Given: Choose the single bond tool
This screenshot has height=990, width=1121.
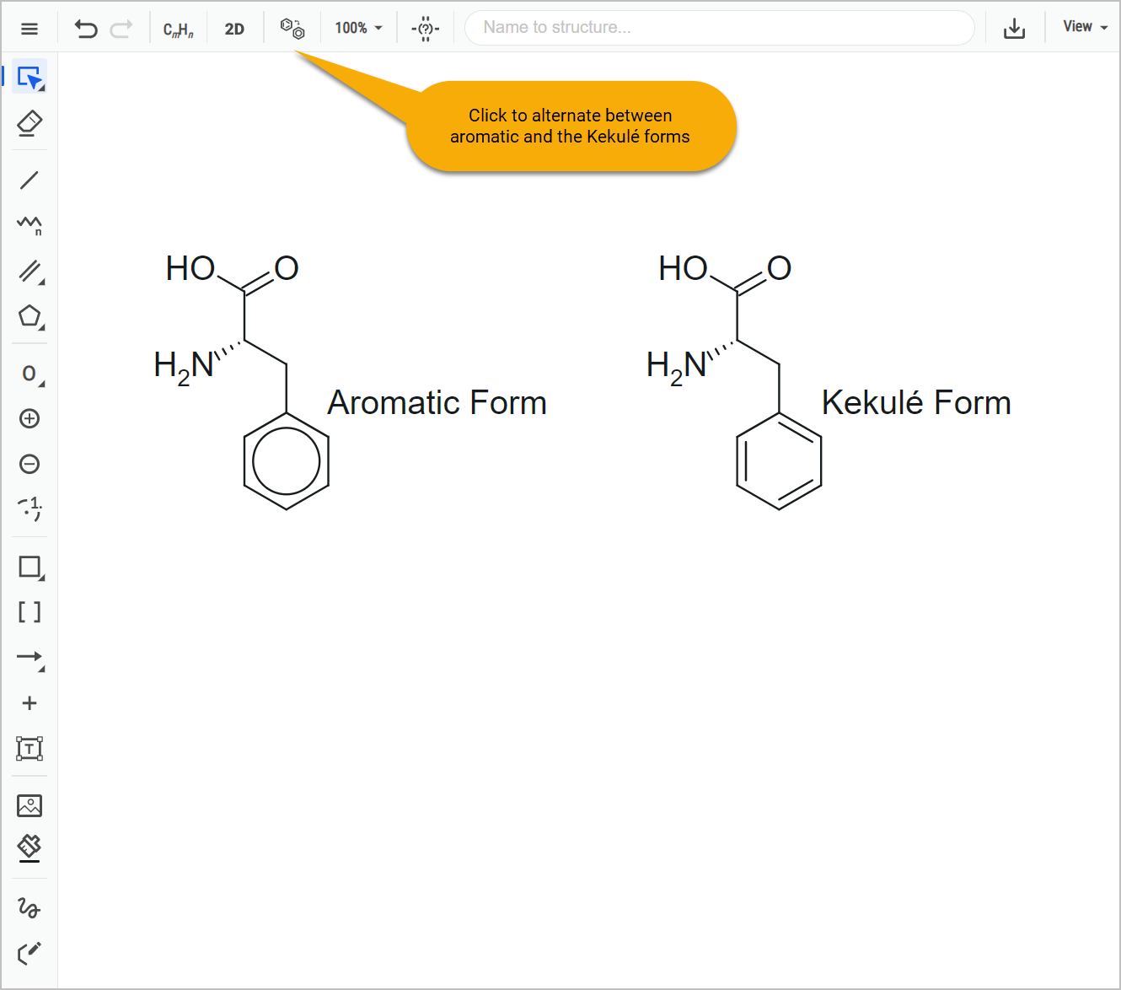Looking at the screenshot, I should point(29,180).
